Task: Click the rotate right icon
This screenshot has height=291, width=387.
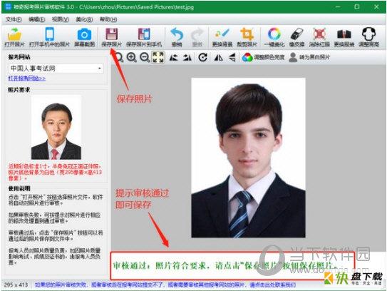Action: click(x=187, y=58)
